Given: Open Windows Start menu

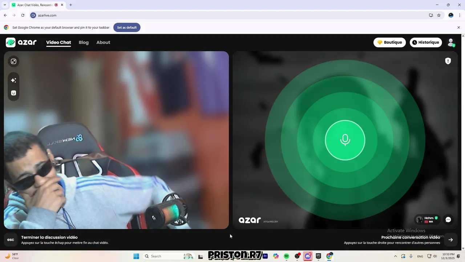Looking at the screenshot, I should 136,256.
